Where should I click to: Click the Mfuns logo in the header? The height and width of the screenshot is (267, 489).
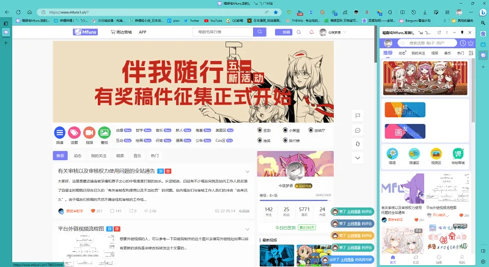coord(86,32)
